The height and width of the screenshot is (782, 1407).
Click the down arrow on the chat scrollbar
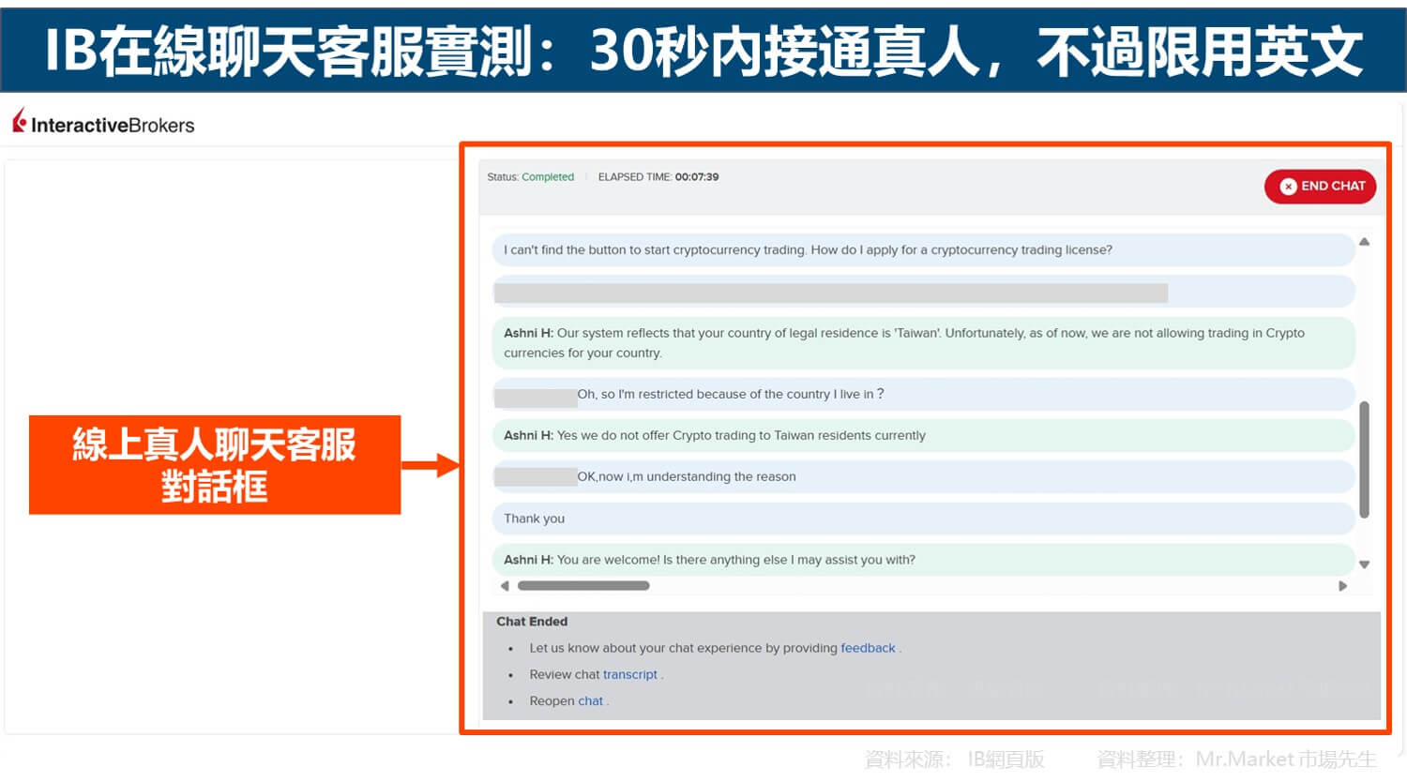pos(1363,564)
